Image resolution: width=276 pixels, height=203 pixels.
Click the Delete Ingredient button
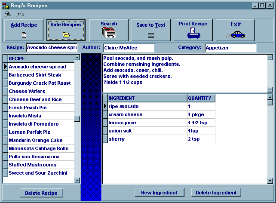[x=216, y=193]
